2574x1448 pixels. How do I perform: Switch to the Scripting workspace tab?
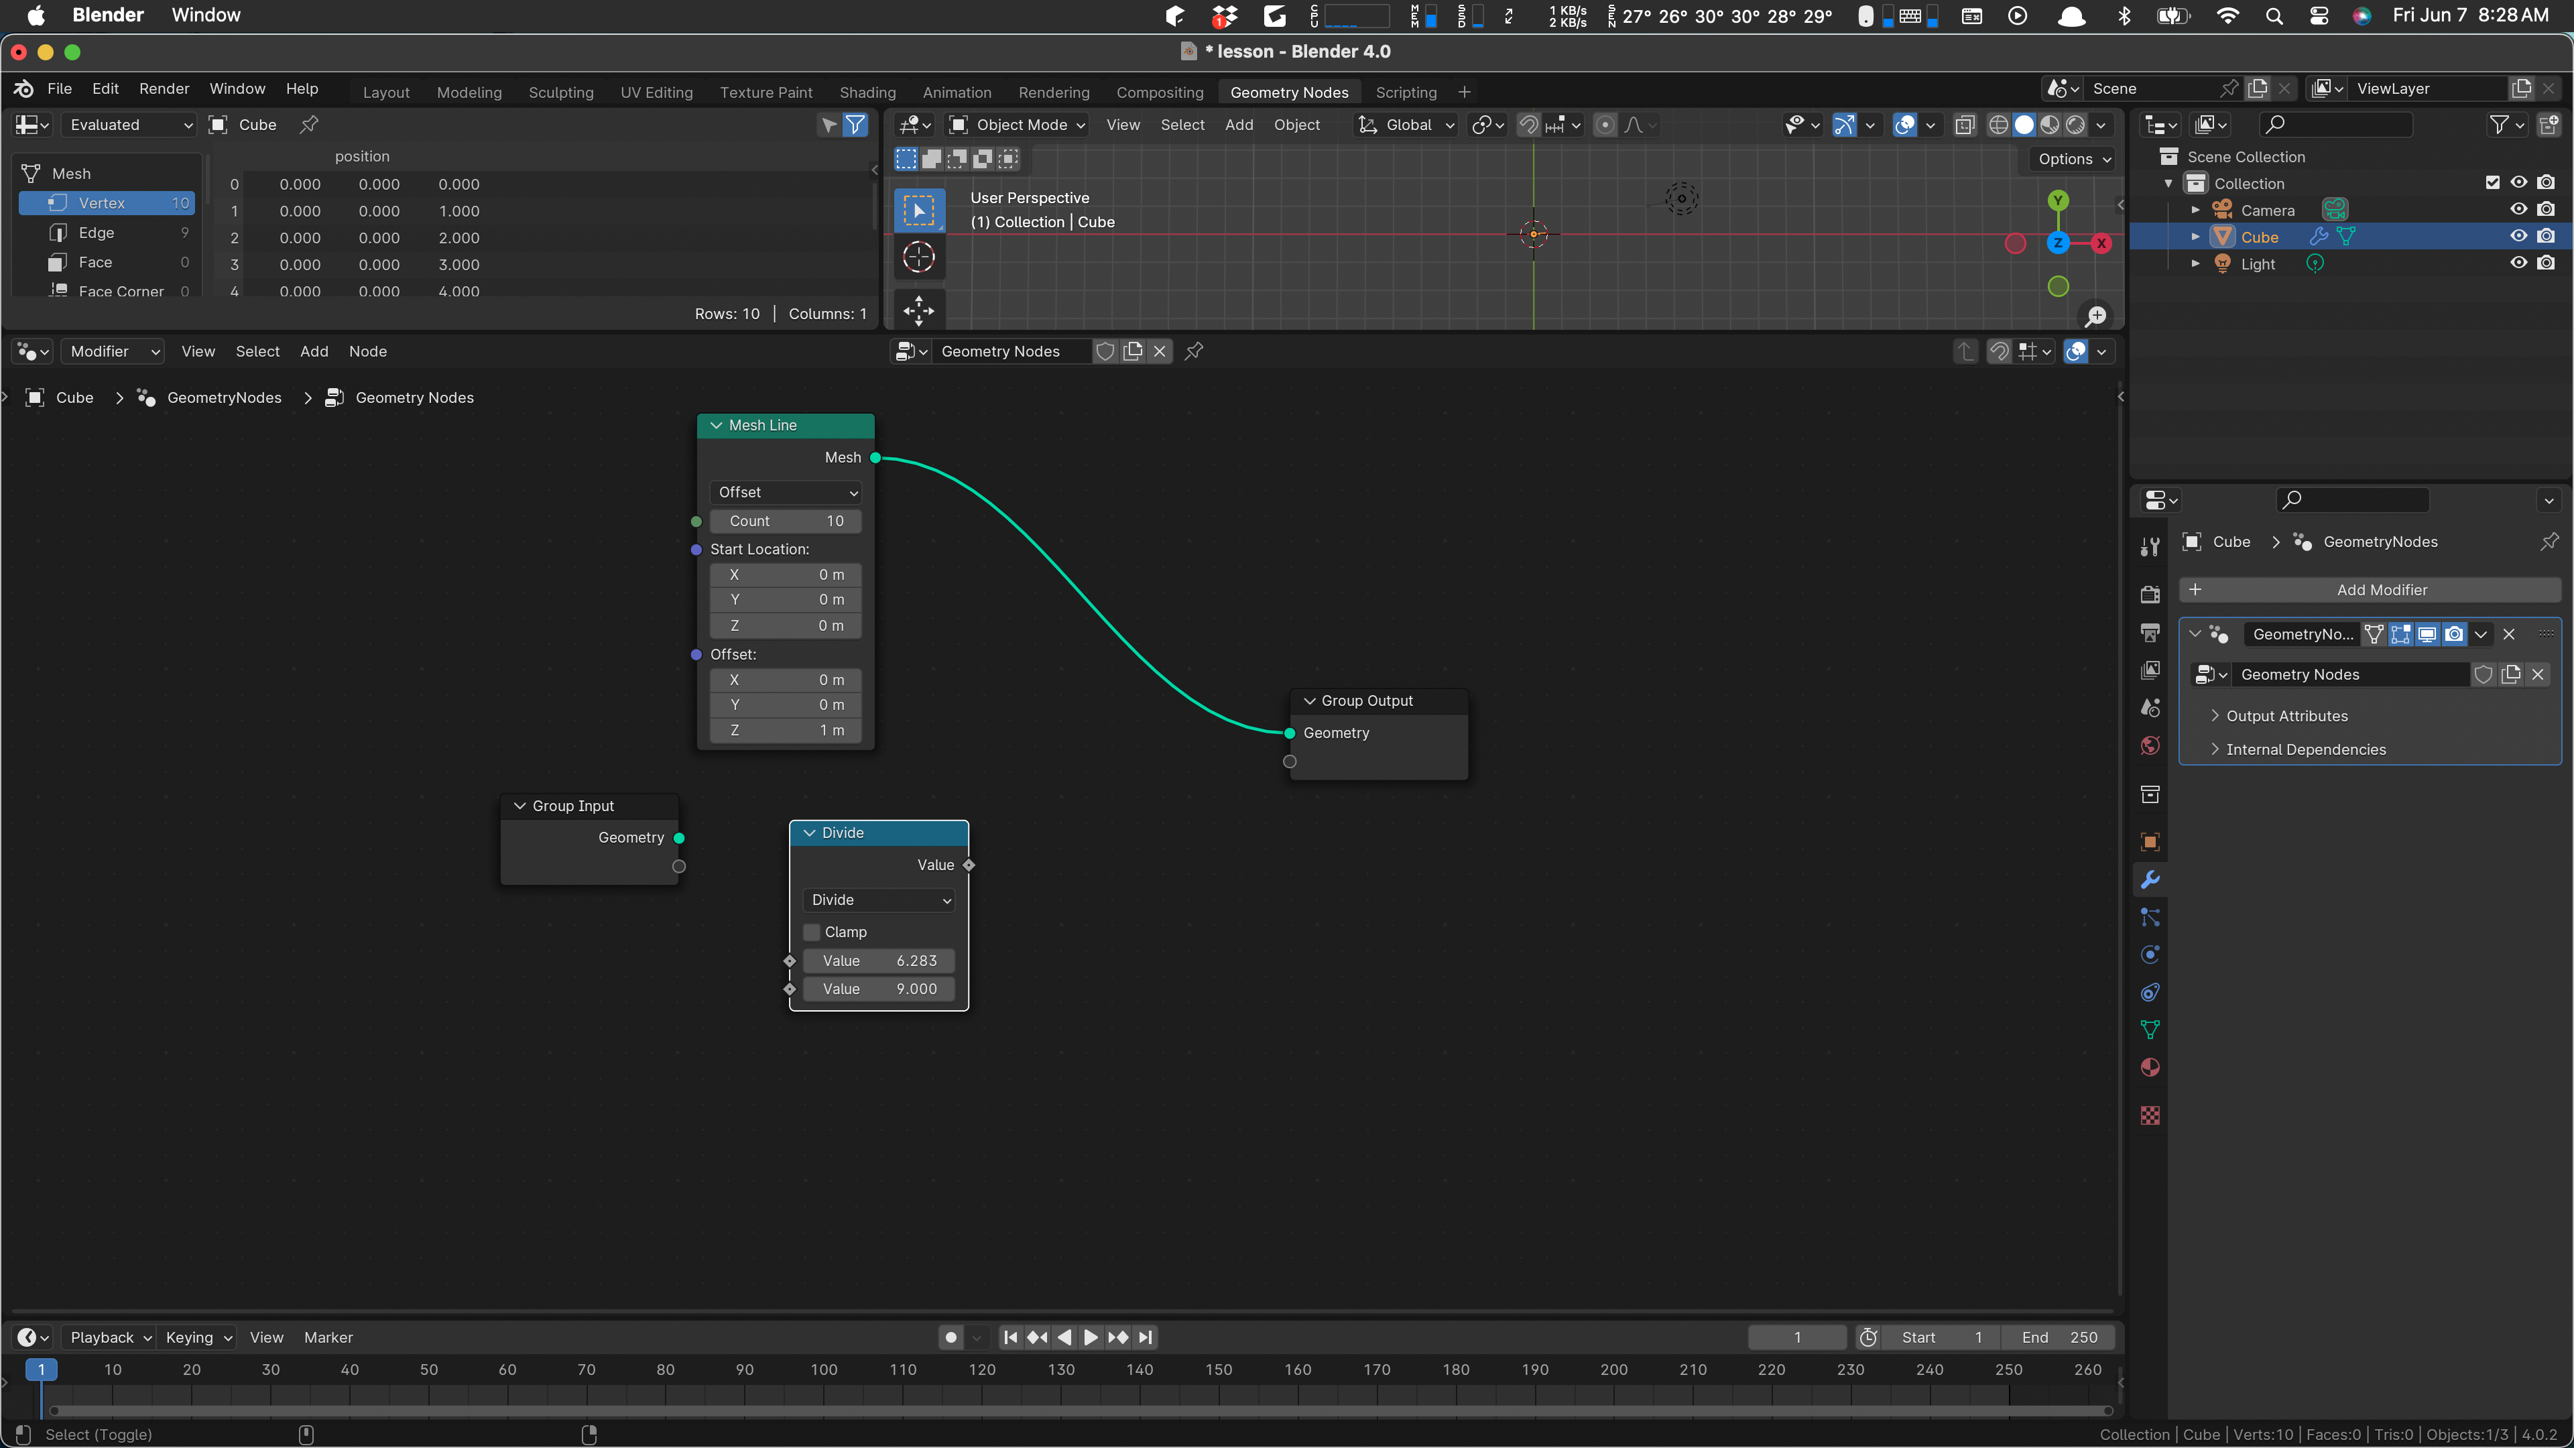pyautogui.click(x=1405, y=92)
